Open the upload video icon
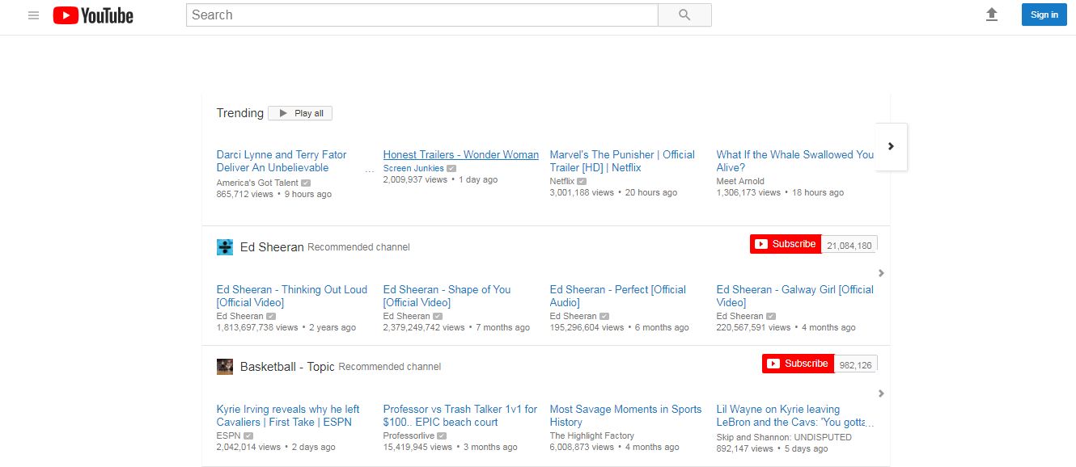Viewport: 1076px width, 467px height. pos(992,15)
